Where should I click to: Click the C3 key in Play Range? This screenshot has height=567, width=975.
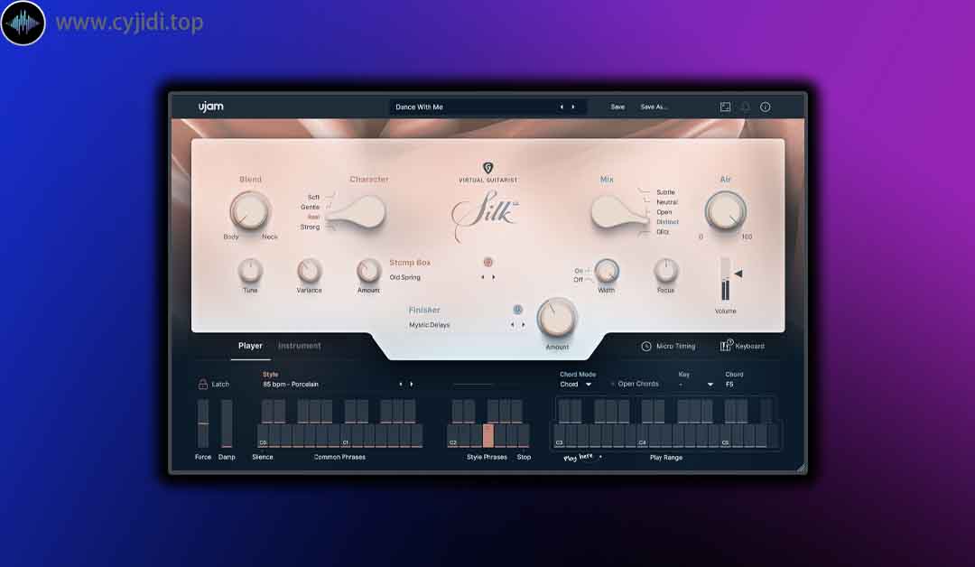[560, 436]
